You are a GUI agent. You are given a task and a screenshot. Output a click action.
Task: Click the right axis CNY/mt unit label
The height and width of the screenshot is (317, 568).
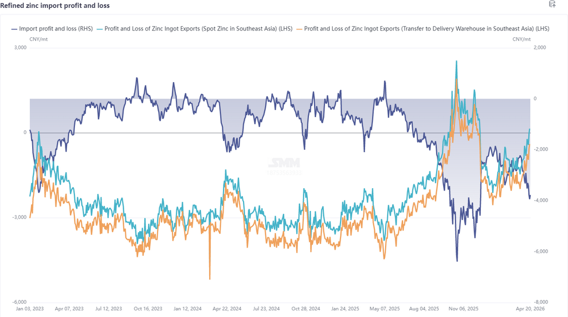(x=521, y=39)
